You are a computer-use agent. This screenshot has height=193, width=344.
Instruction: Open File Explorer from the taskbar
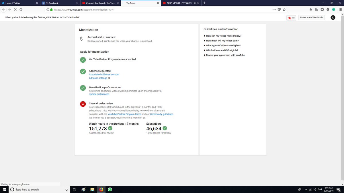click(92, 189)
